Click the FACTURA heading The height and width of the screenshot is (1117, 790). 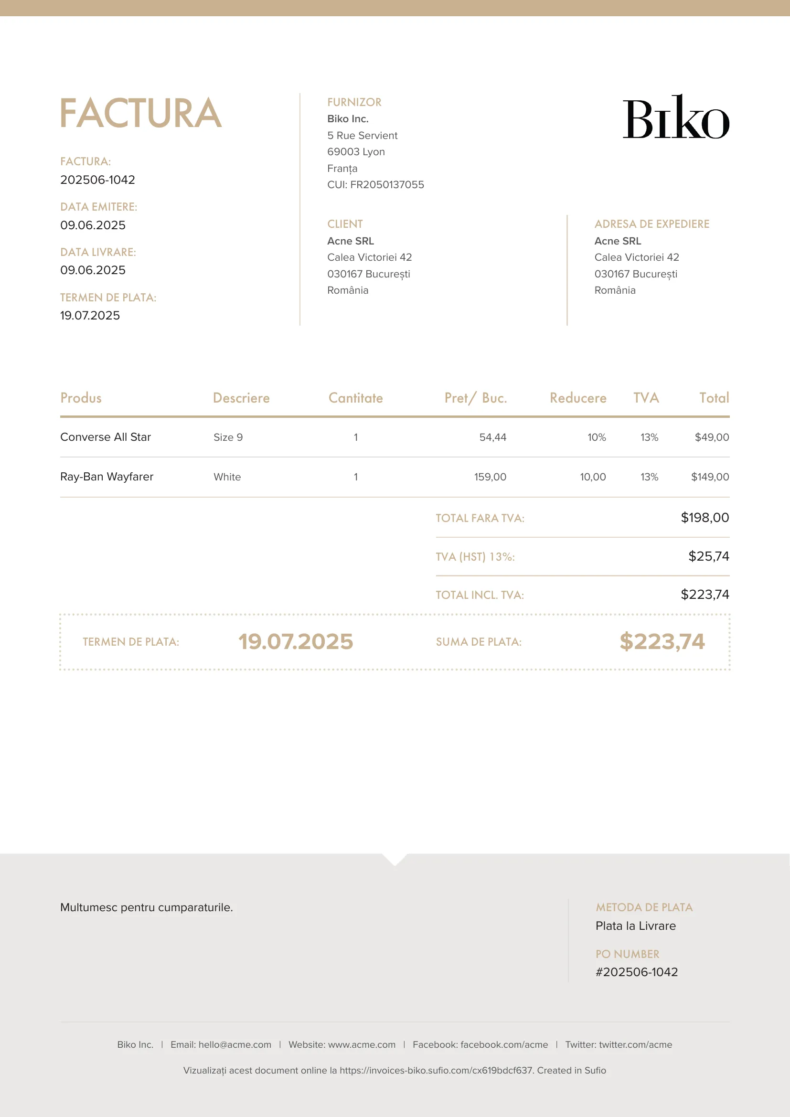pyautogui.click(x=140, y=113)
